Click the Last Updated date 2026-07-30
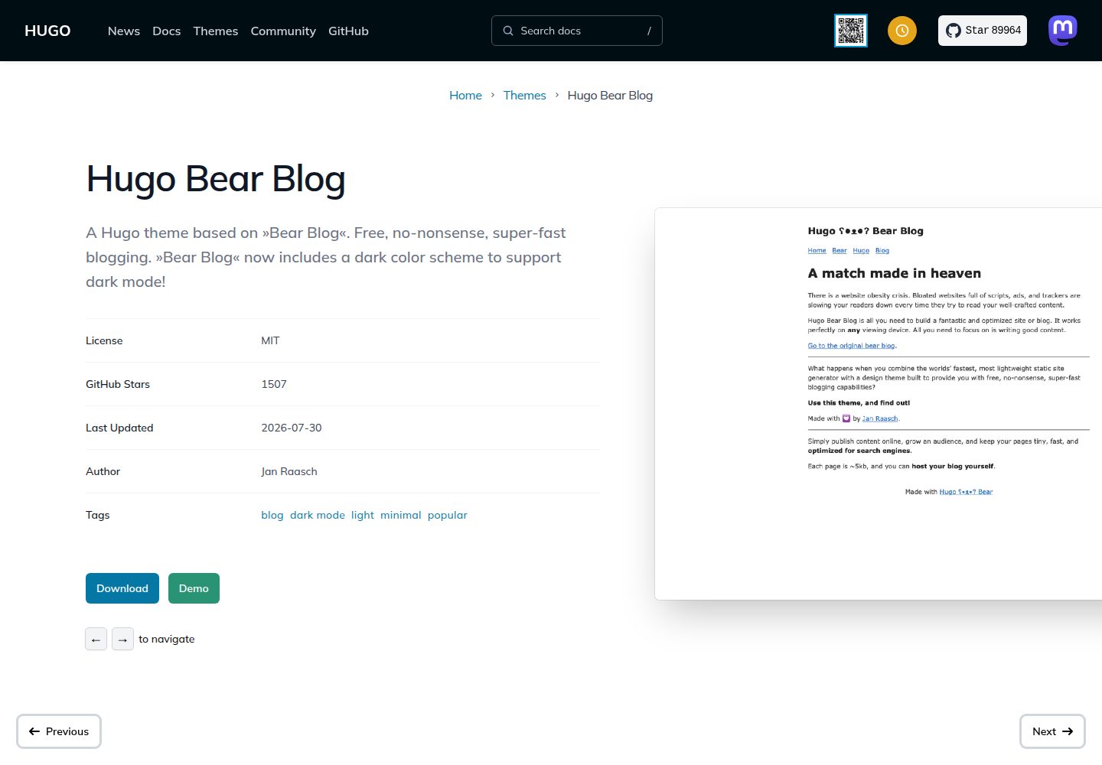 (x=292, y=428)
